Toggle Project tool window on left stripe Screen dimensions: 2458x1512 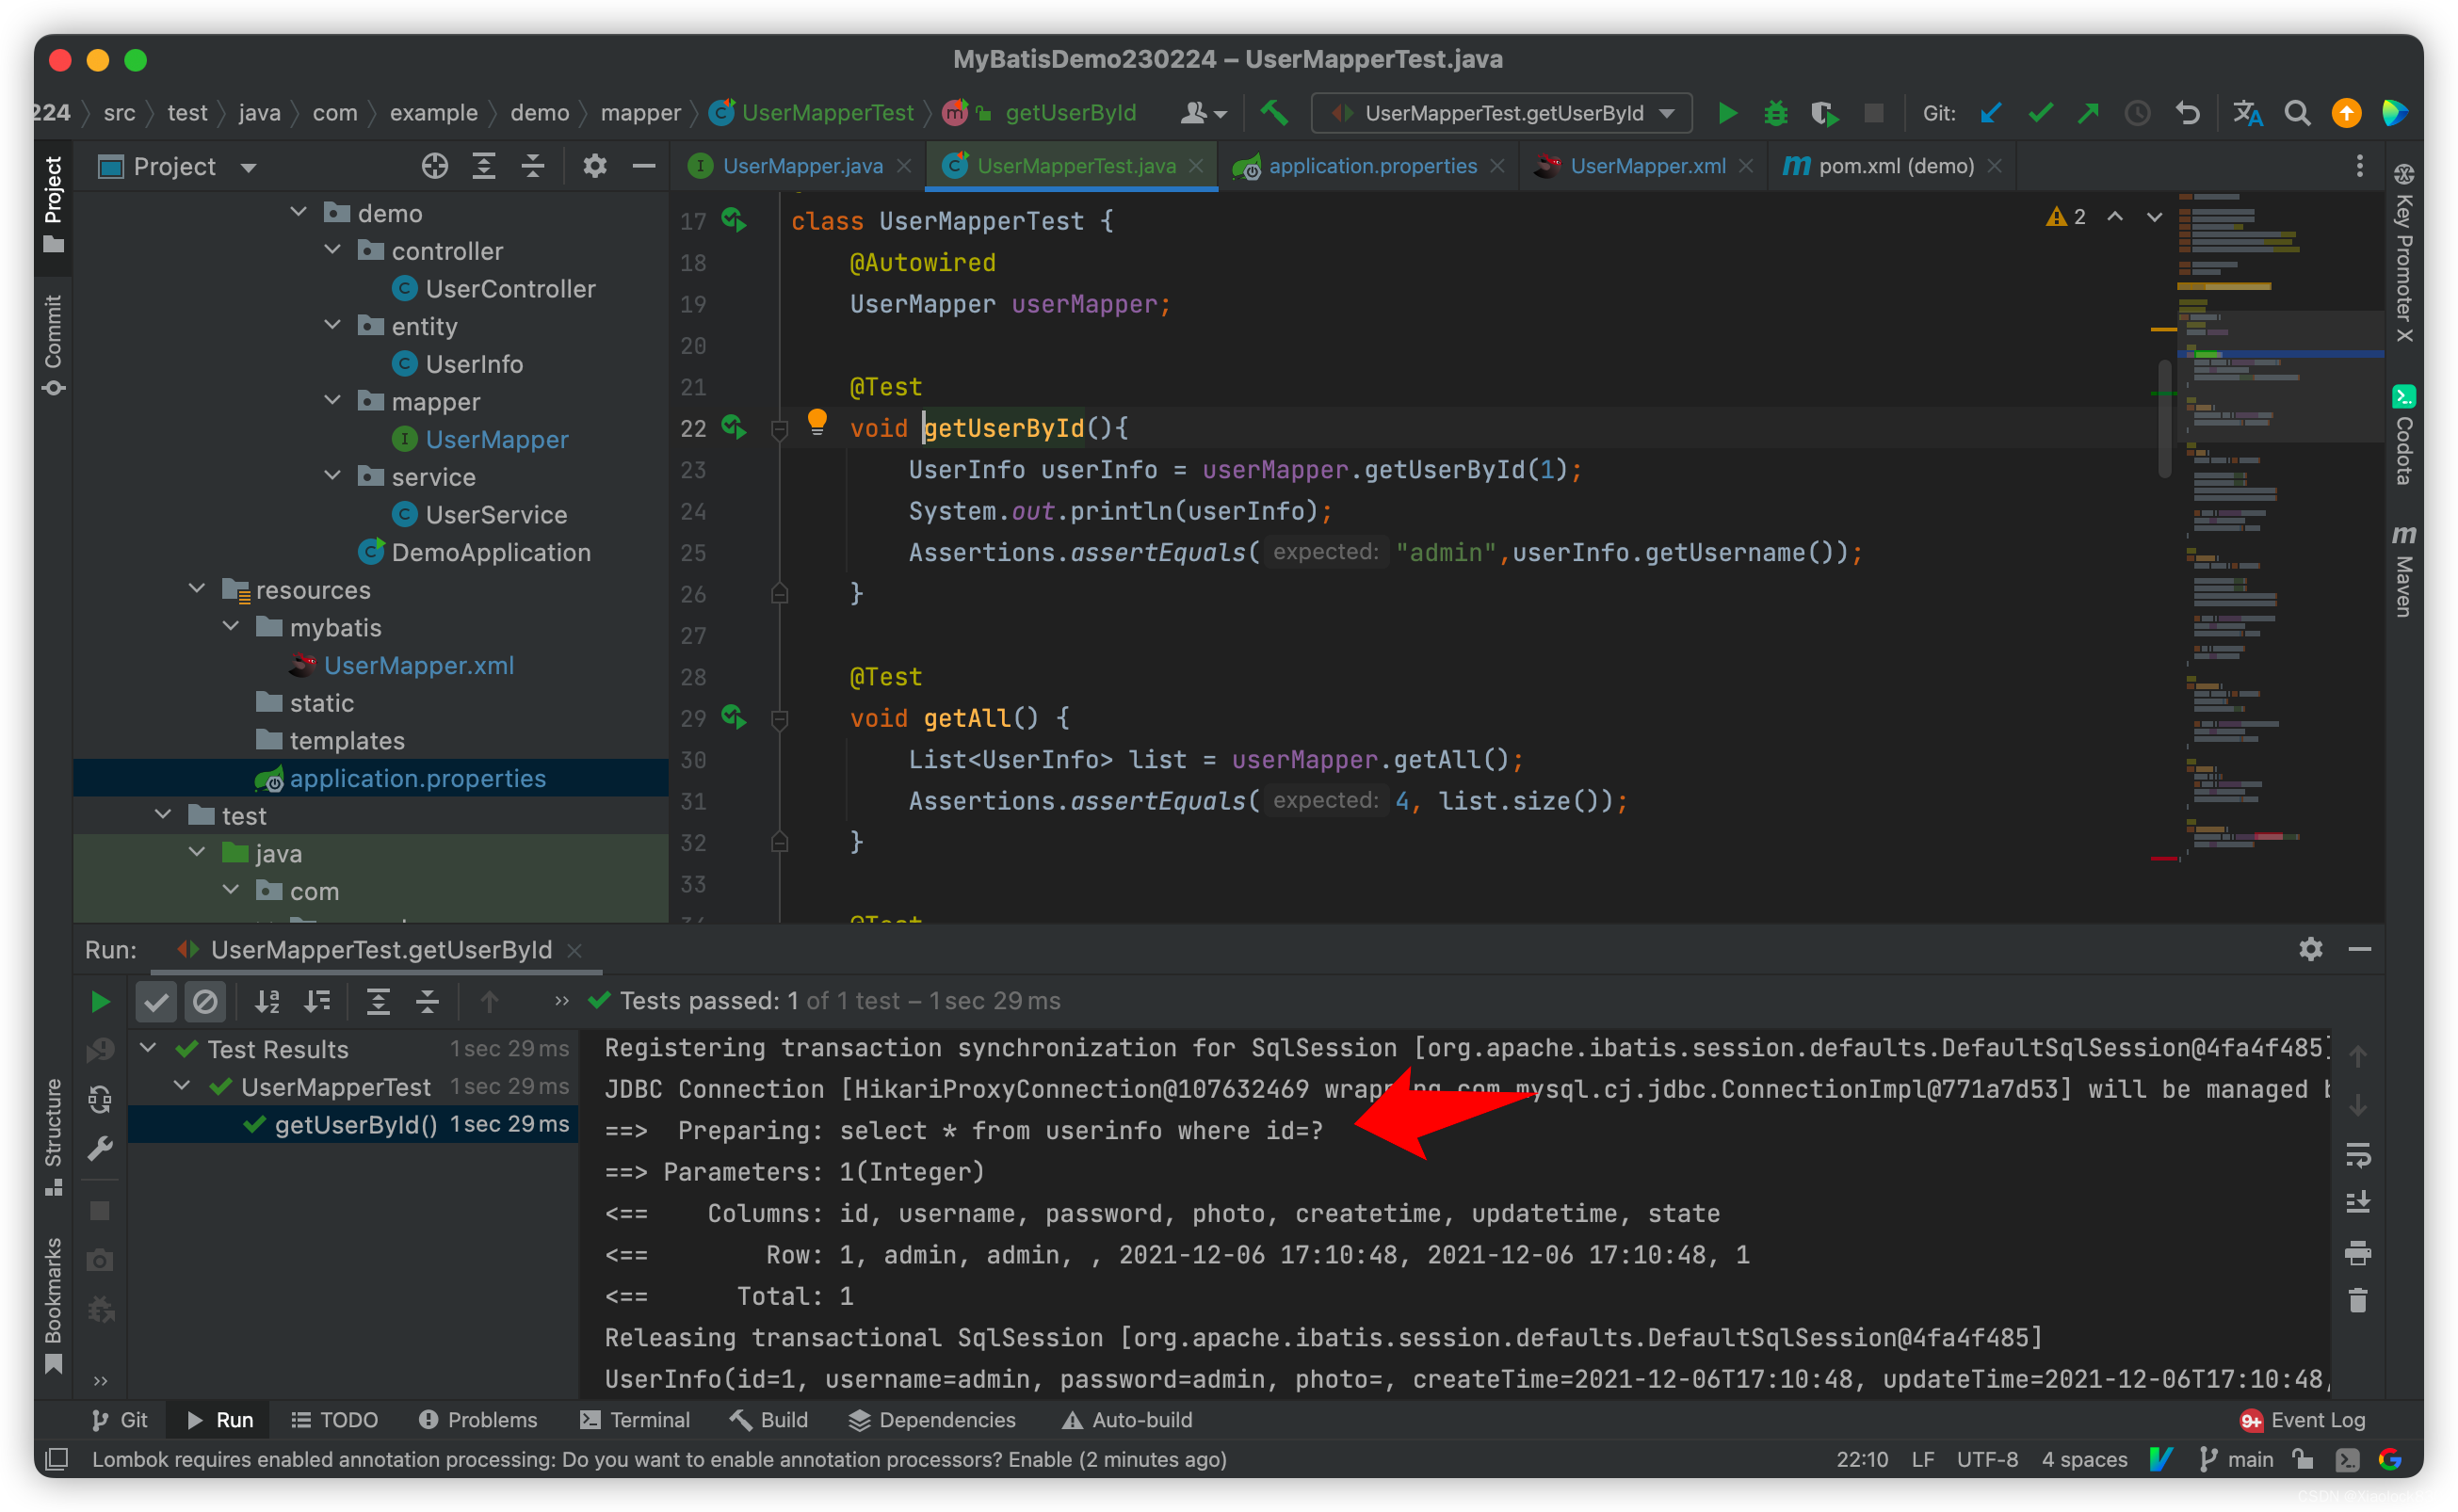(x=53, y=205)
